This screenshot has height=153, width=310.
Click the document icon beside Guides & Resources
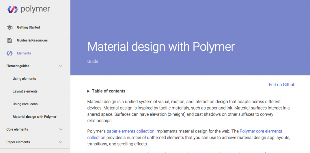(10, 40)
